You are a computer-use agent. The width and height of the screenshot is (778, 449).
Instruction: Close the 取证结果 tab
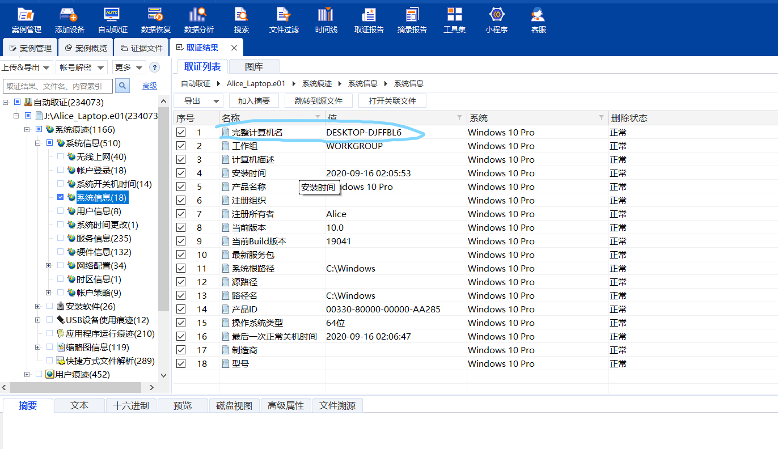234,48
